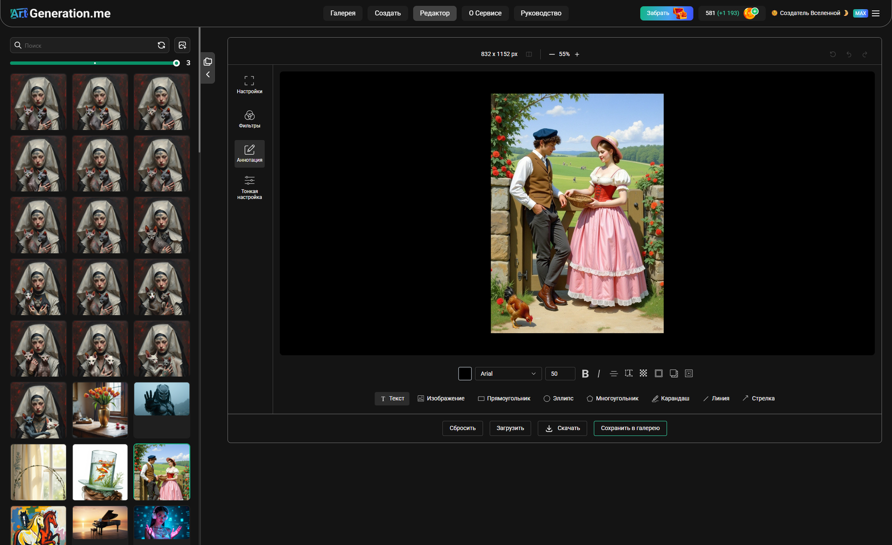This screenshot has height=545, width=892.
Task: Open the Создать tab
Action: click(387, 13)
